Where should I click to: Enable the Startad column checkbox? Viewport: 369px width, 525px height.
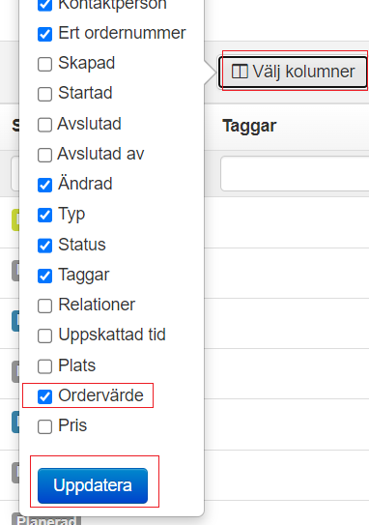44,94
